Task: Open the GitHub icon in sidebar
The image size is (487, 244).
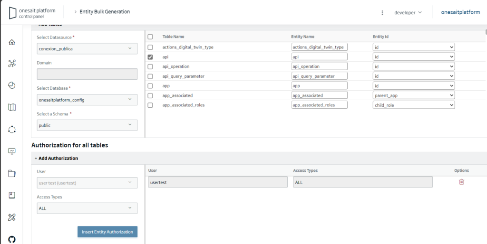Action: [x=12, y=239]
